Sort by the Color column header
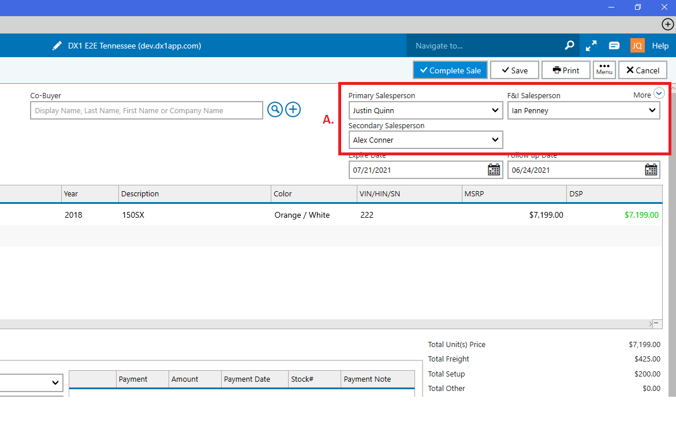This screenshot has height=436, width=676. pyautogui.click(x=314, y=193)
